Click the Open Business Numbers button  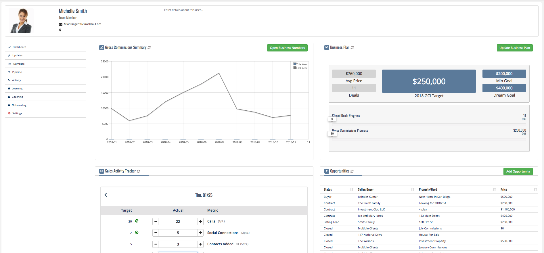pos(287,48)
